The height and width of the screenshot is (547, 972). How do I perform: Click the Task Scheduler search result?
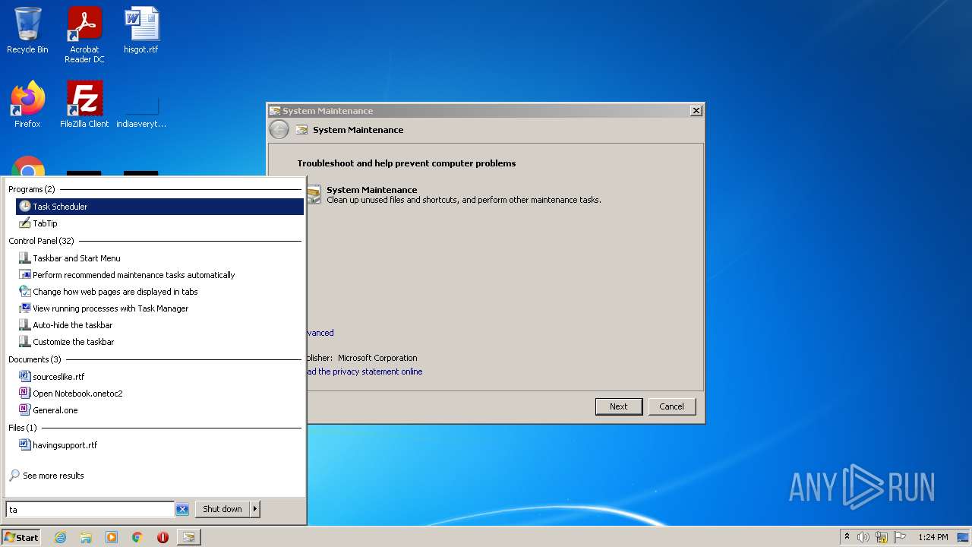click(159, 207)
